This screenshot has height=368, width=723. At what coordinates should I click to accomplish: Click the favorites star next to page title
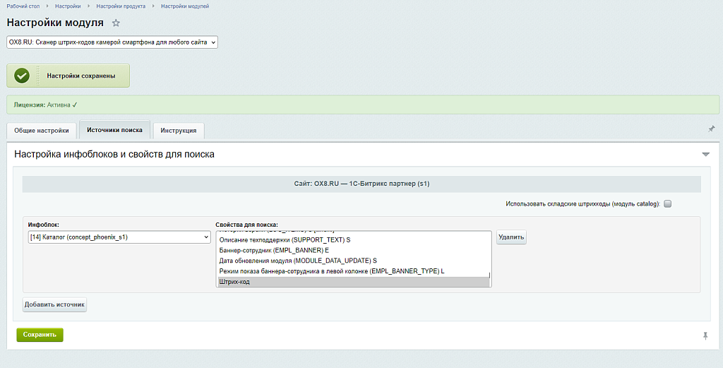pyautogui.click(x=116, y=23)
